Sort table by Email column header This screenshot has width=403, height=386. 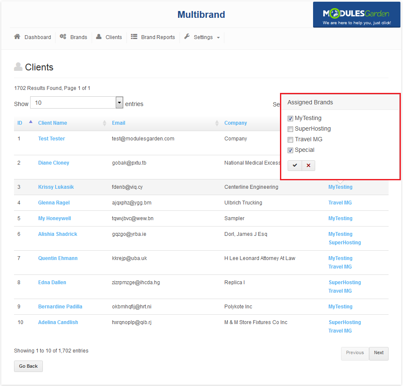(118, 123)
